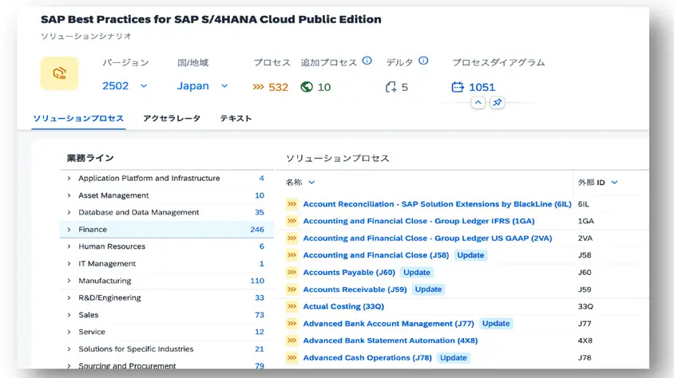Image resolution: width=674 pixels, height=378 pixels.
Task: Click process icon for Advanced Bank Account Management
Action: tap(291, 324)
